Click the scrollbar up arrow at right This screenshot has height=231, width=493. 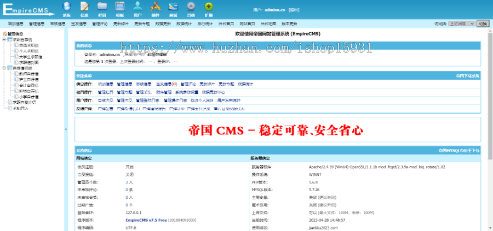click(x=490, y=31)
